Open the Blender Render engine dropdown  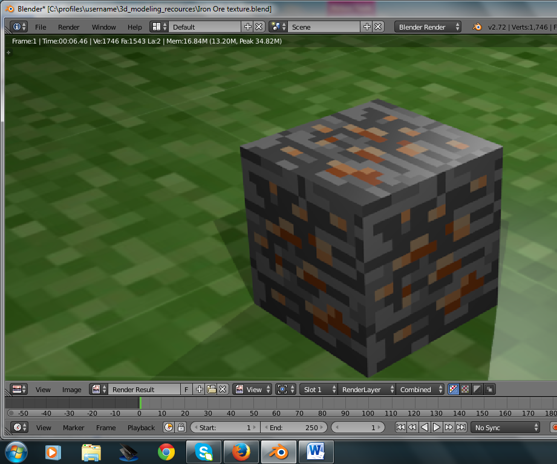click(x=428, y=27)
